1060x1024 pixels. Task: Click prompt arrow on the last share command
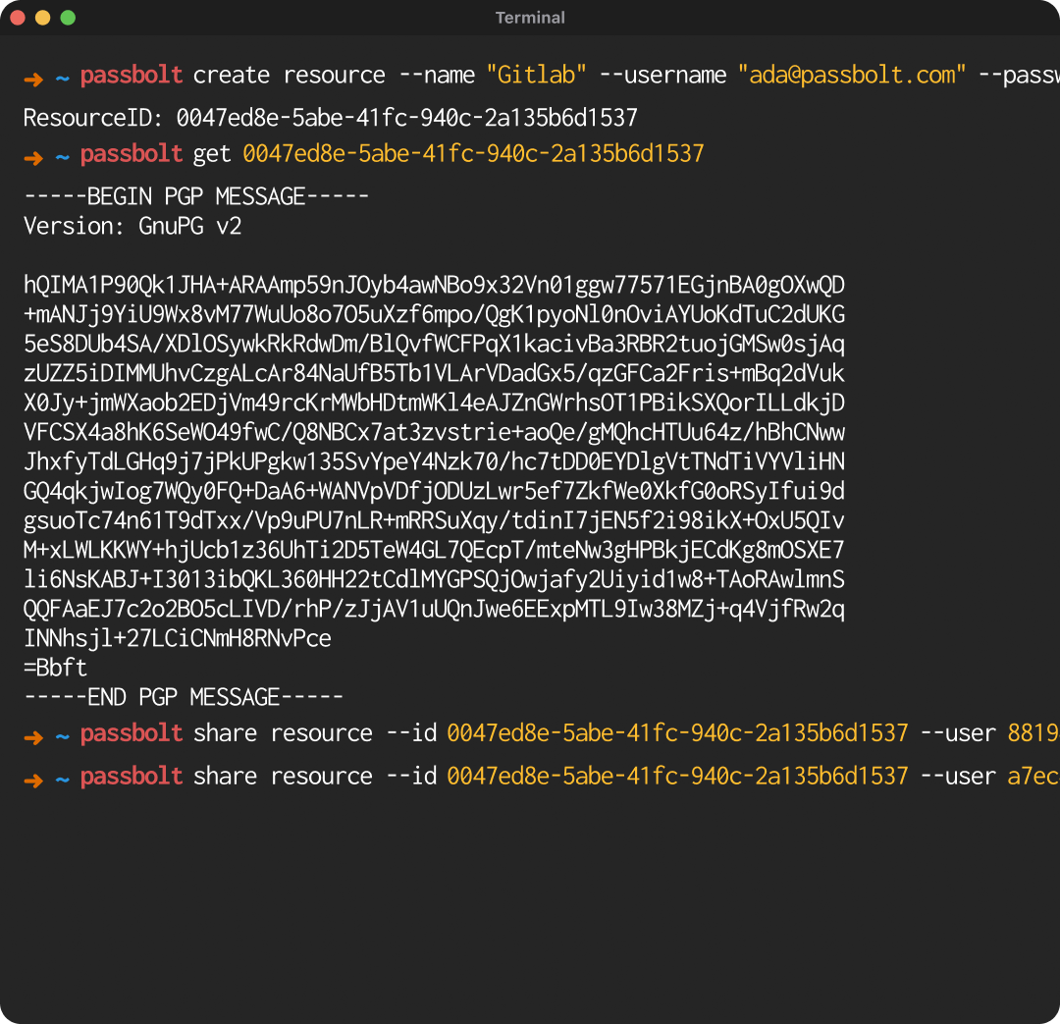pos(33,778)
